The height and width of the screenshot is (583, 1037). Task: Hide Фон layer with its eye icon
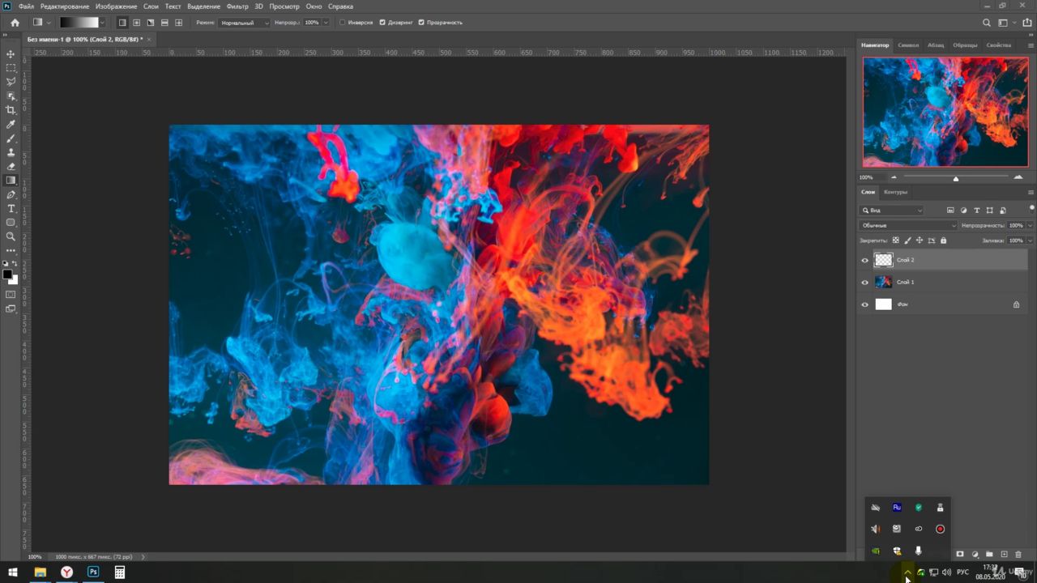point(864,304)
